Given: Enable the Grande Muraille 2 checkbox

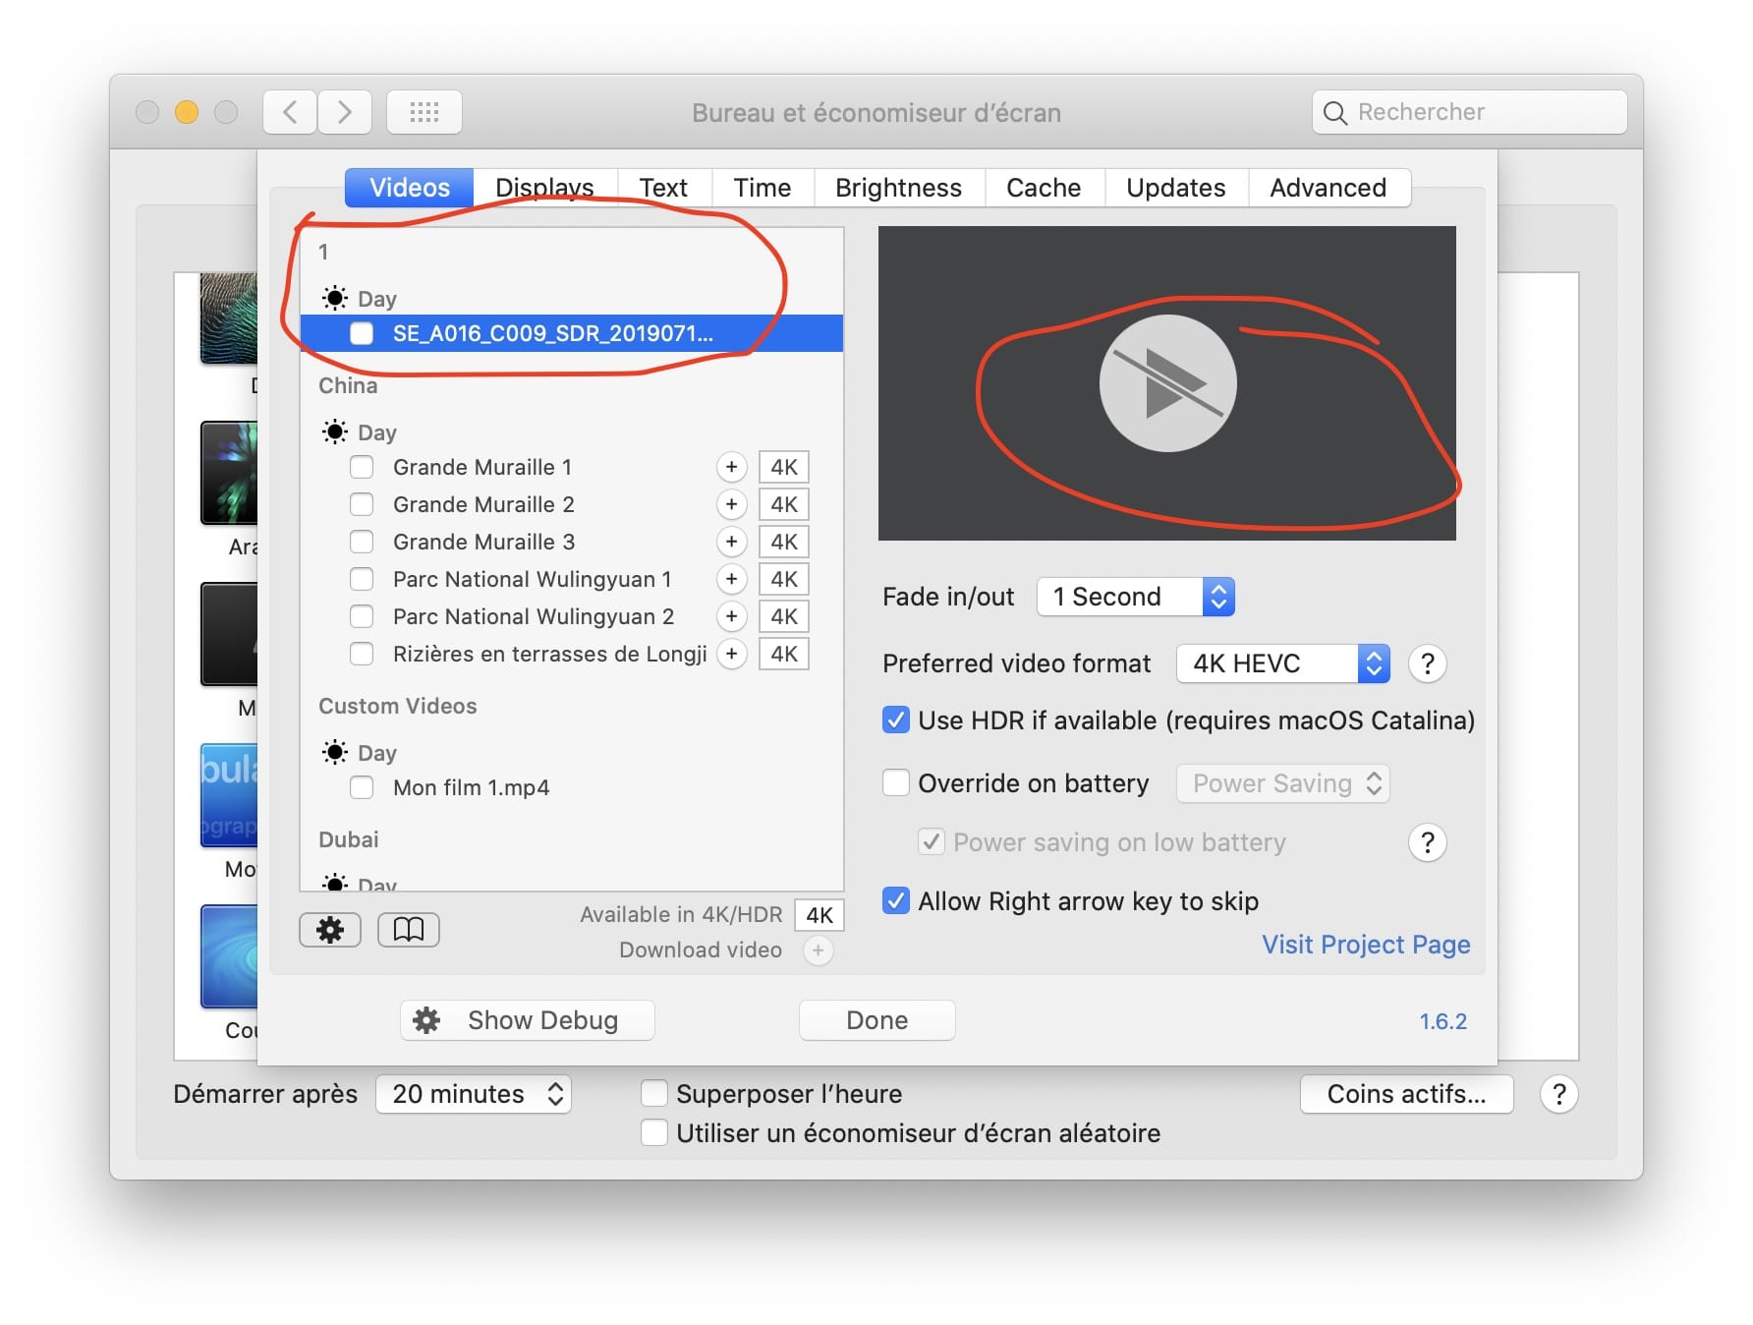Looking at the screenshot, I should coord(362,504).
